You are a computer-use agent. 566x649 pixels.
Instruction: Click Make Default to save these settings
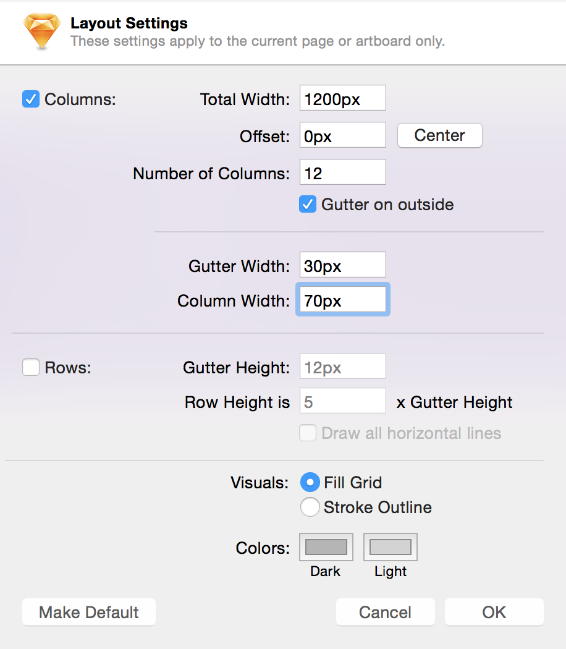coord(88,612)
